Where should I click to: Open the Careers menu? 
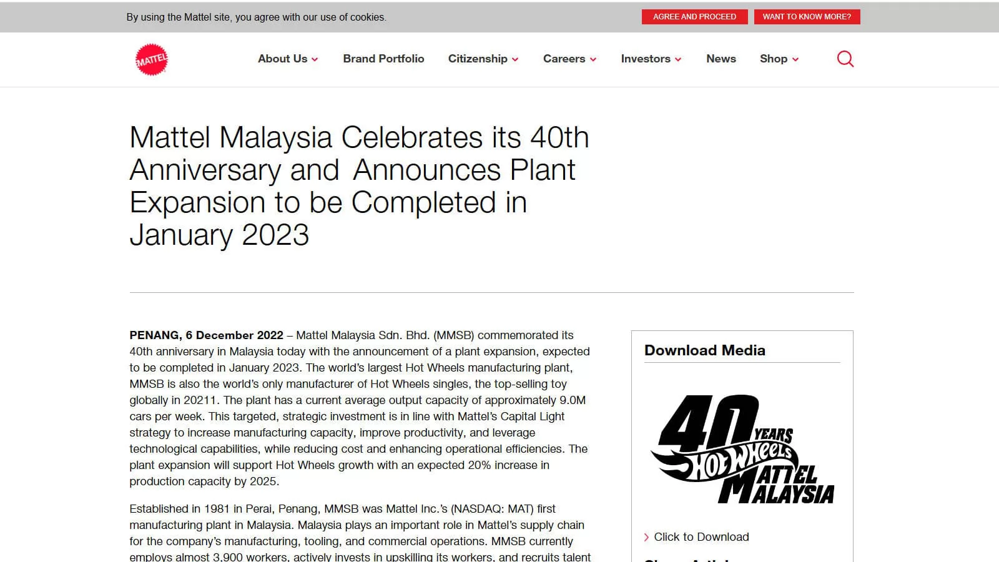[x=564, y=59]
